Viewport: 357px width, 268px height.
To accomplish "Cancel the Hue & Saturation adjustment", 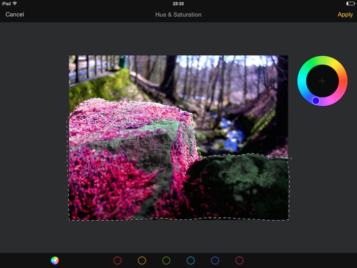I will tap(15, 15).
